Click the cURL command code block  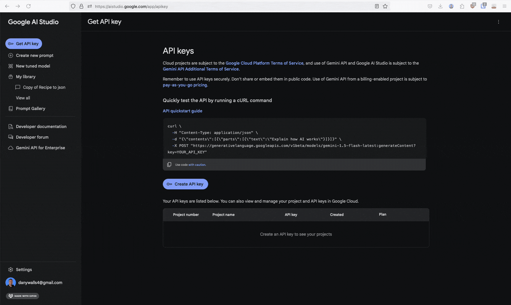pos(294,139)
